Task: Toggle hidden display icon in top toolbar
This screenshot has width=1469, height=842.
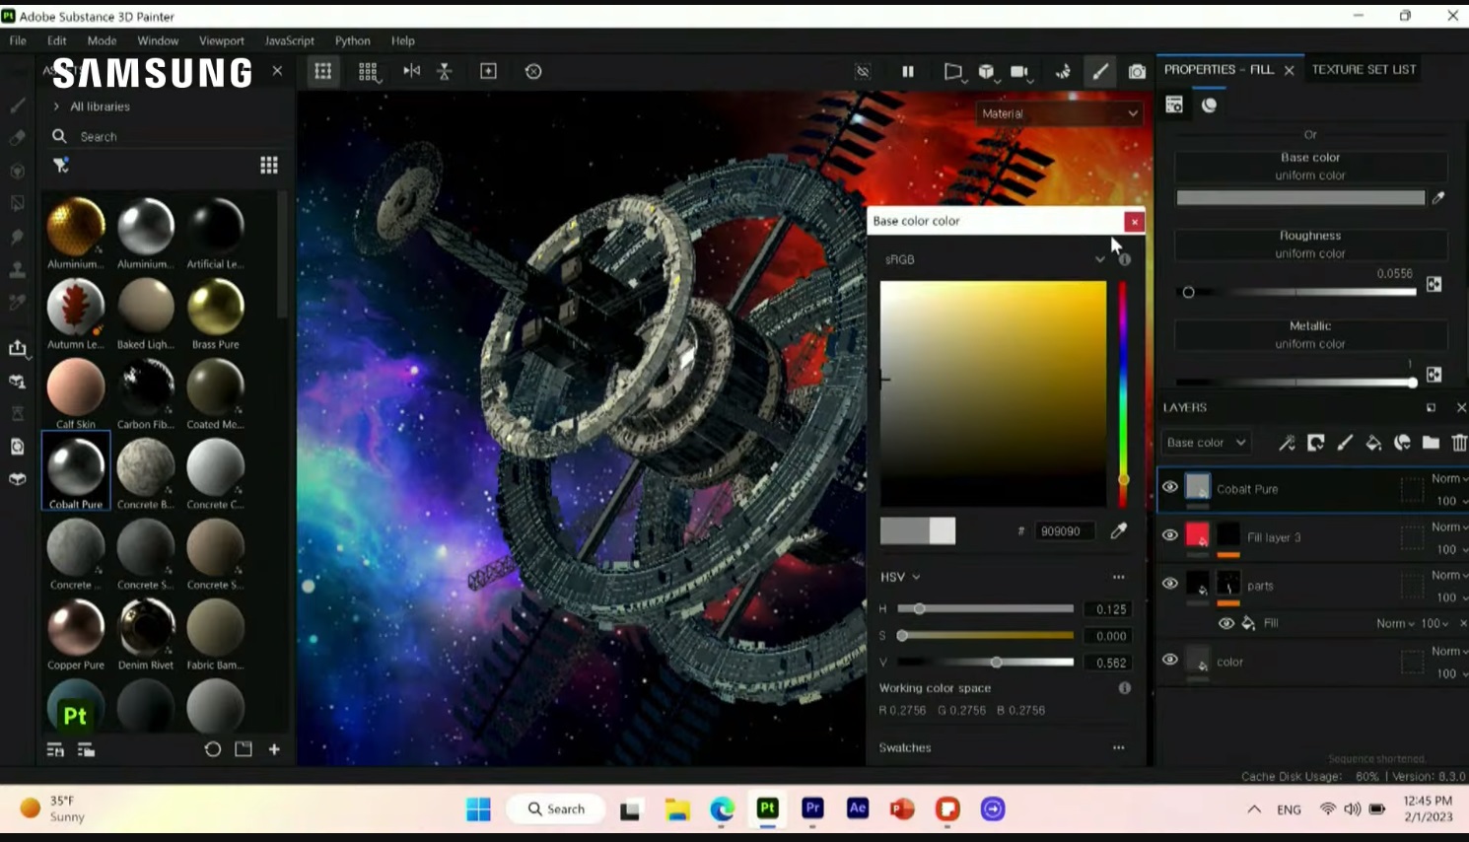Action: 863,71
